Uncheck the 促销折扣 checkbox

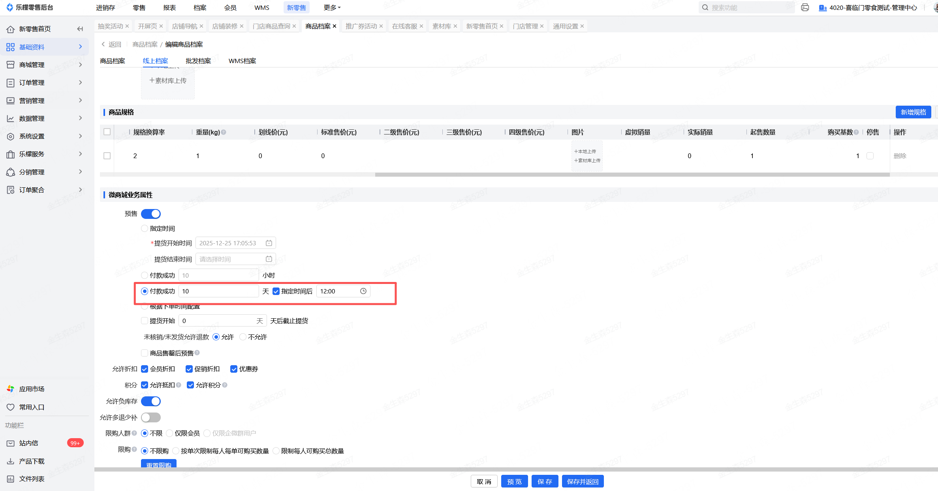tap(189, 369)
